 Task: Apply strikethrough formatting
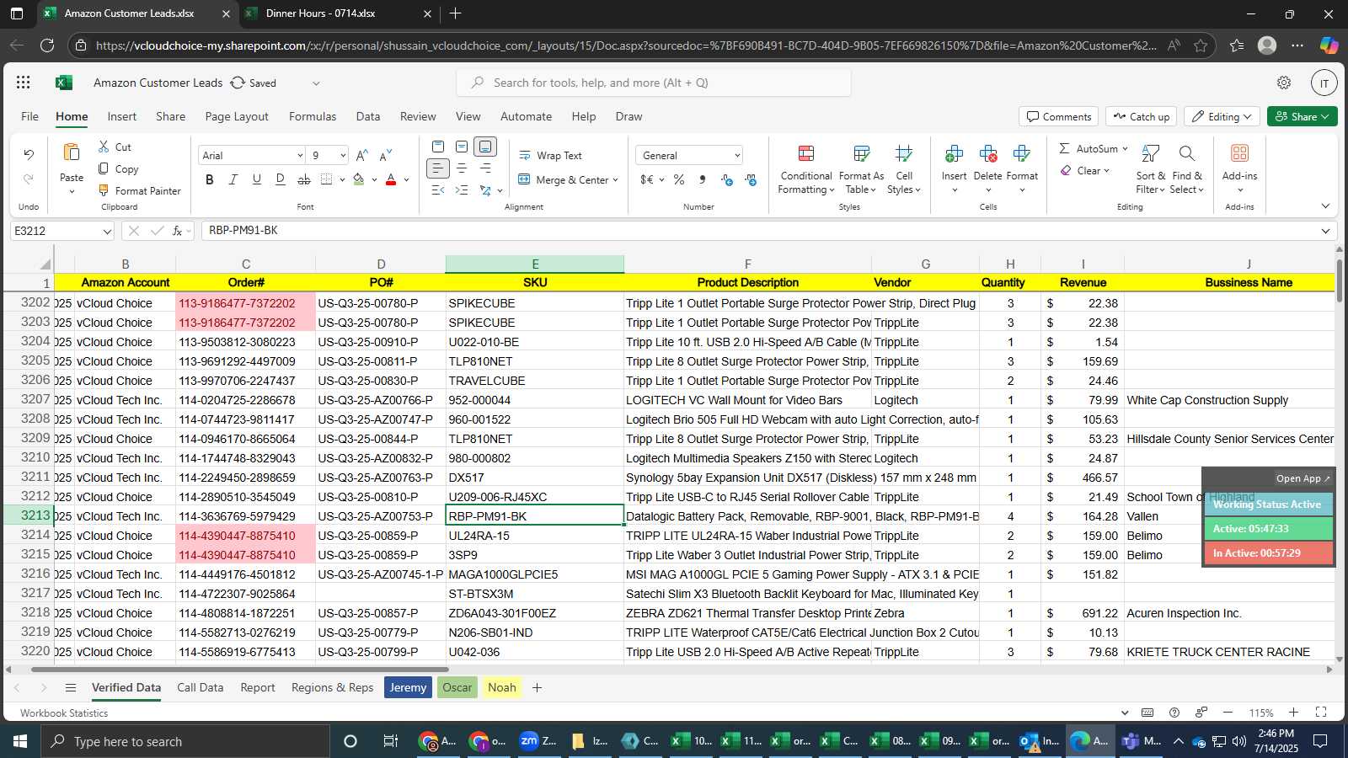304,179
